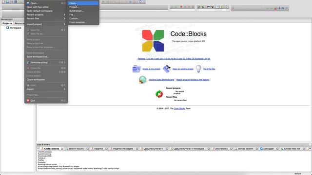Click Save everything in File menu

pyautogui.click(x=46, y=62)
